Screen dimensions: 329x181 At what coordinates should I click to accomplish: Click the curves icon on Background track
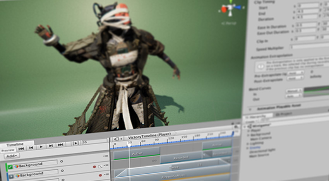tap(100, 166)
